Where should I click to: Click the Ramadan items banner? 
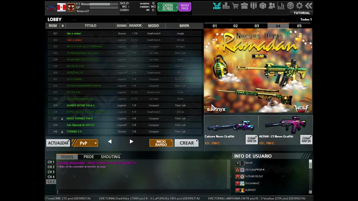click(x=258, y=71)
